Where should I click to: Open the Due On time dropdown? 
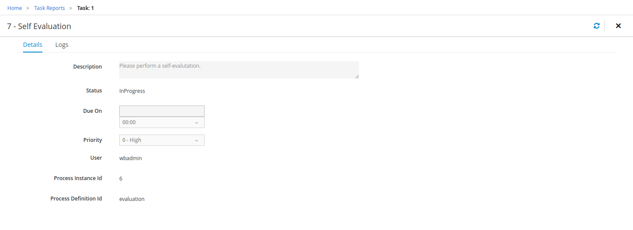(161, 122)
